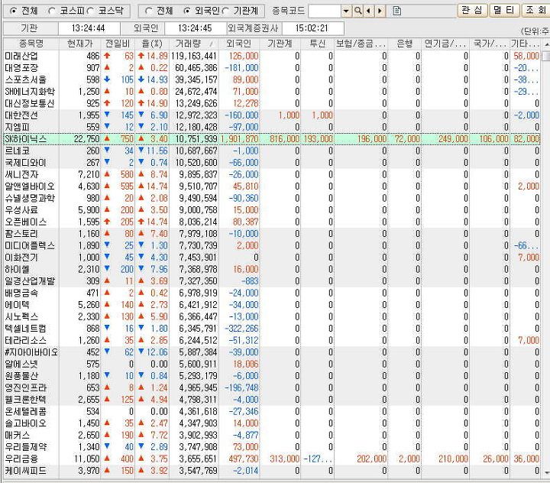Open the document memo icon
The width and height of the screenshot is (550, 483).
coord(396,11)
